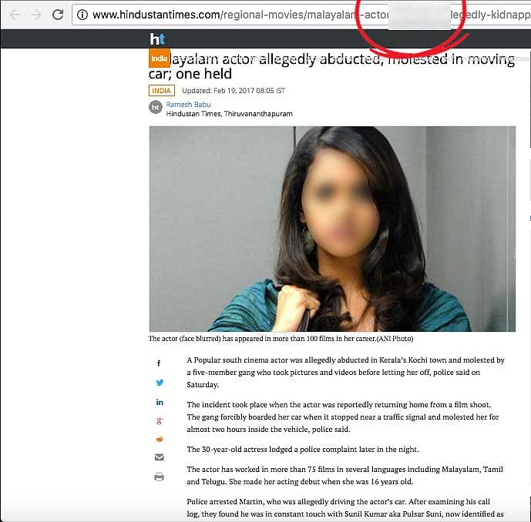
Task: Click the orange India badge by the headline
Action: (x=160, y=59)
